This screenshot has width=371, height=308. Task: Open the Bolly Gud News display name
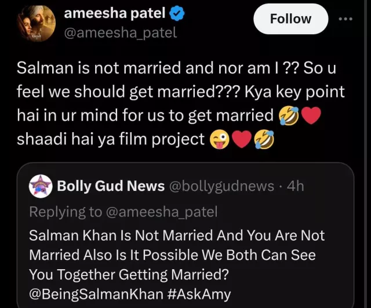(x=110, y=186)
